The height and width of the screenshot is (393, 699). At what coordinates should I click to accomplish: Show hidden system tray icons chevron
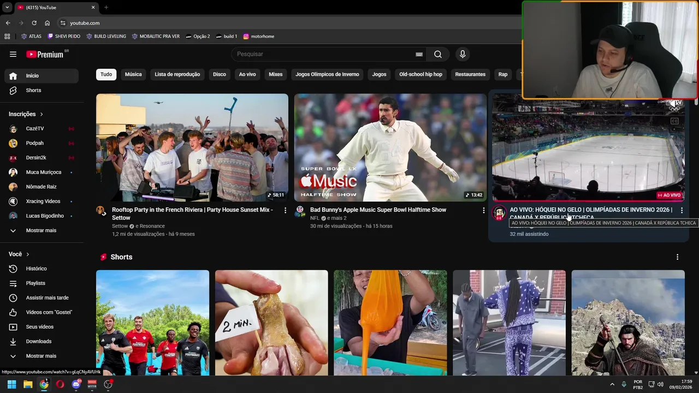[x=612, y=384]
